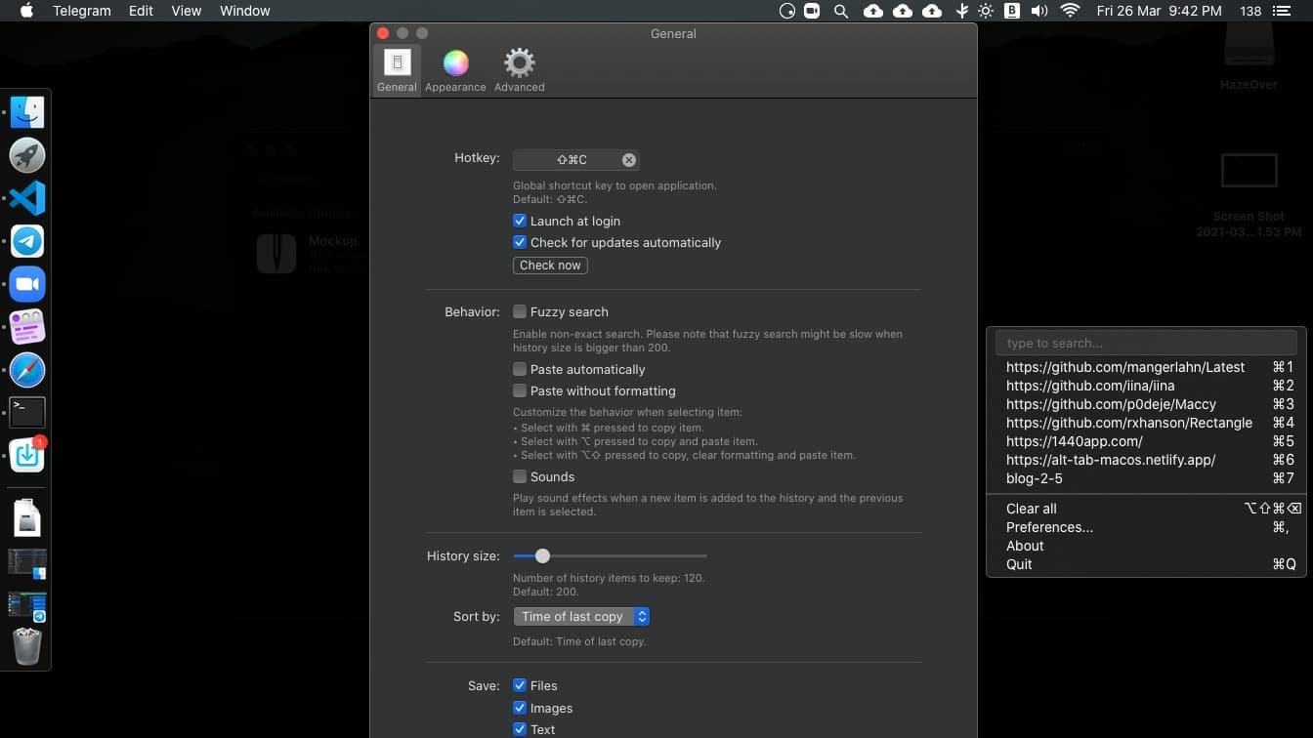
Task: Enable Fuzzy search
Action: point(520,311)
